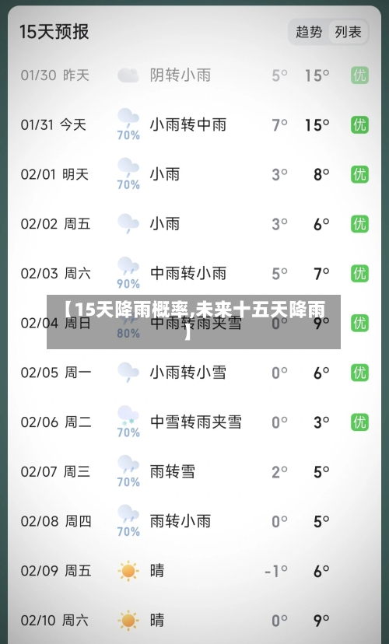This screenshot has height=644, width=389.
Task: Click the 小雨转中雨 weather description
Action: tap(188, 125)
